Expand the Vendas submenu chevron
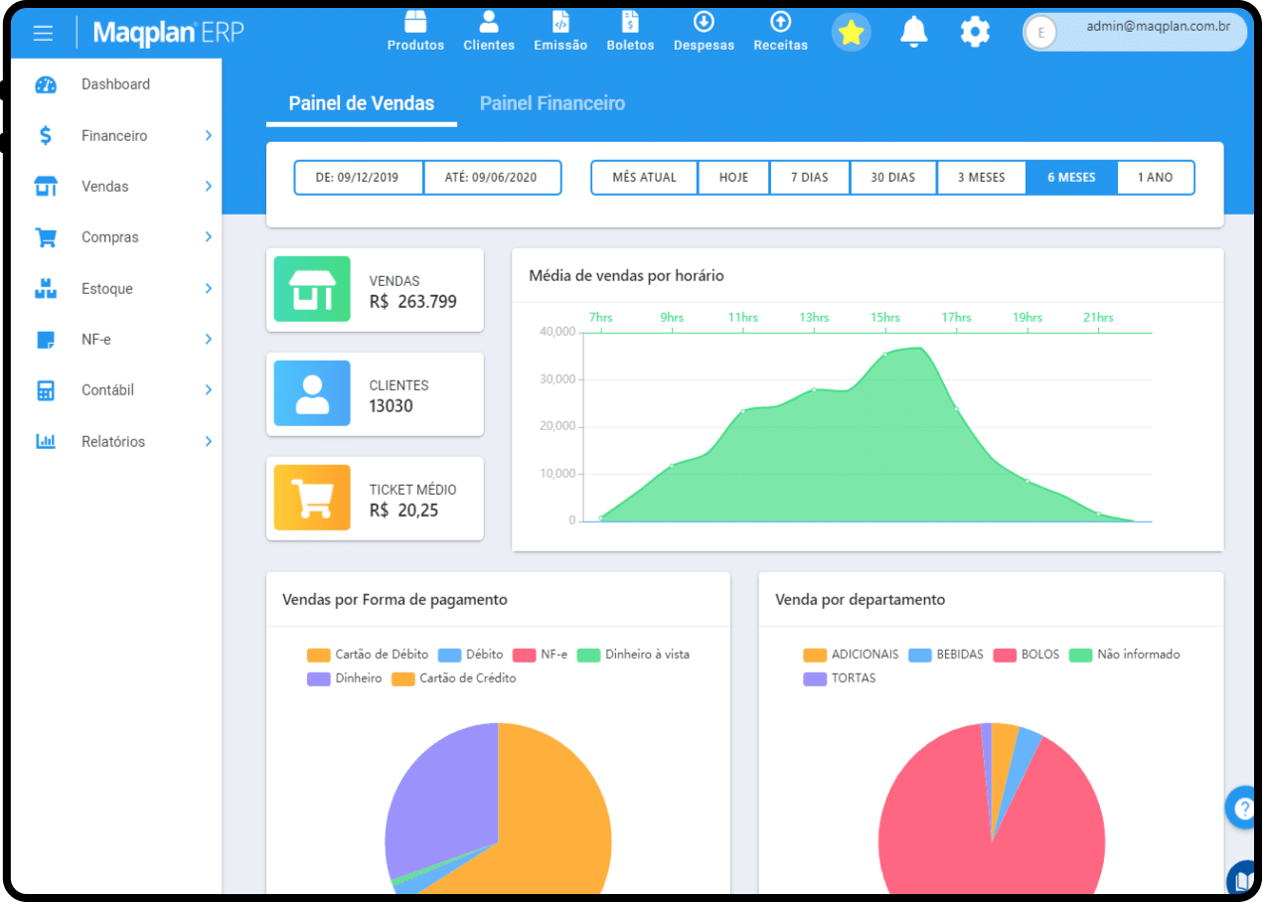 click(x=209, y=186)
